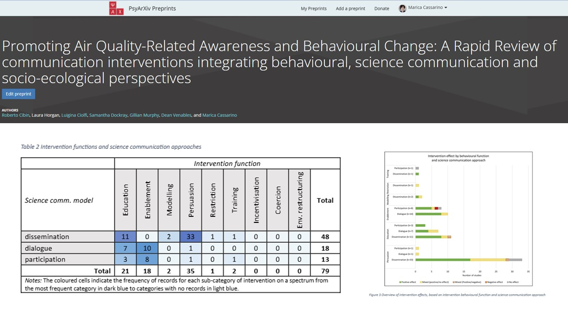Click the PsyArXiv logo icon
This screenshot has height=319, width=568.
116,8
